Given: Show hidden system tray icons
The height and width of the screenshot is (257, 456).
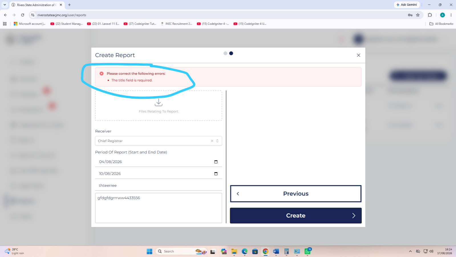Looking at the screenshot, I should pyautogui.click(x=410, y=251).
